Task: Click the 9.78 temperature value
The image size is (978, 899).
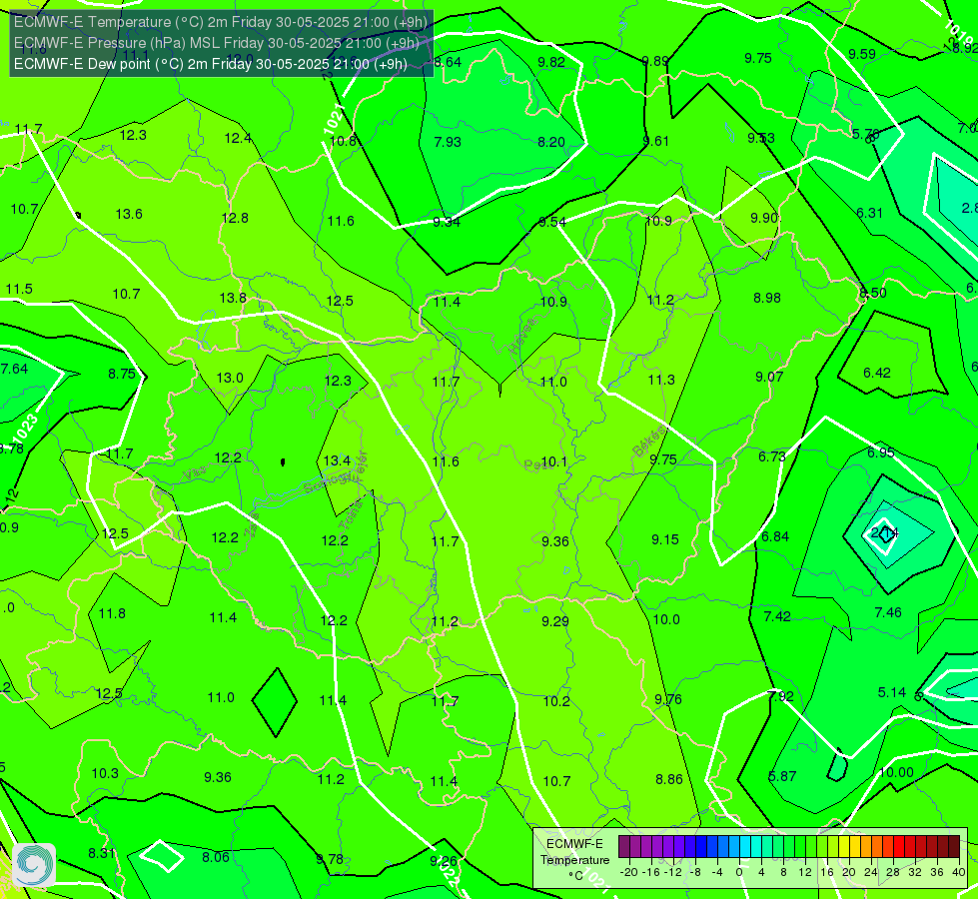Action: coord(330,859)
